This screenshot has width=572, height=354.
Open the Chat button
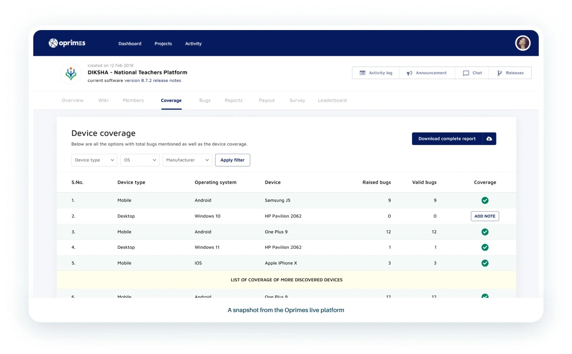point(472,73)
